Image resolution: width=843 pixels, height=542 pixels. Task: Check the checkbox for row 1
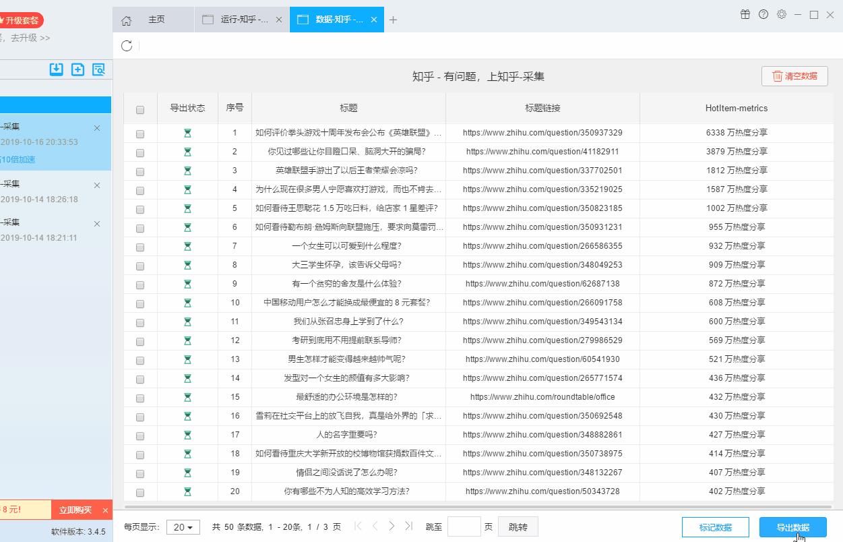coord(140,134)
